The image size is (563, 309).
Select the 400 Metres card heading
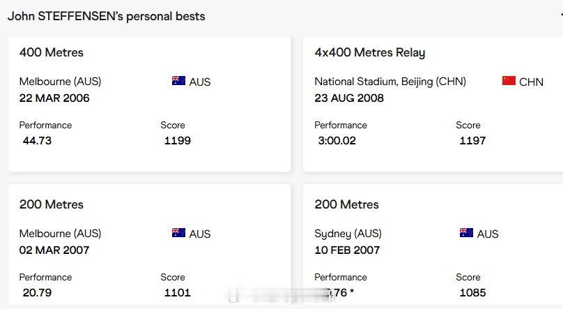[x=52, y=52]
